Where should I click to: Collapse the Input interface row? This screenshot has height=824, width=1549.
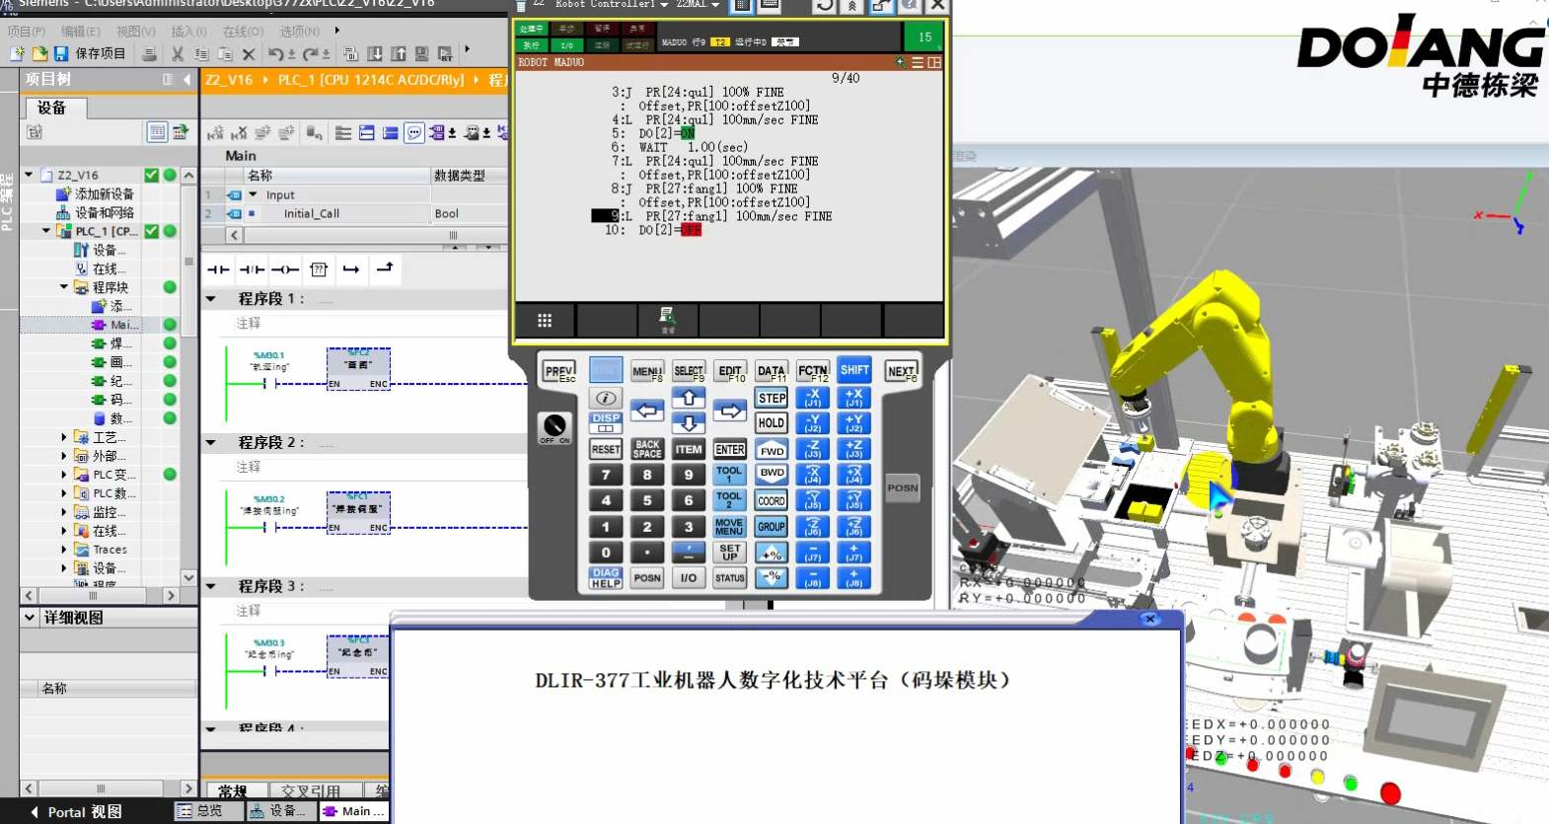(254, 195)
